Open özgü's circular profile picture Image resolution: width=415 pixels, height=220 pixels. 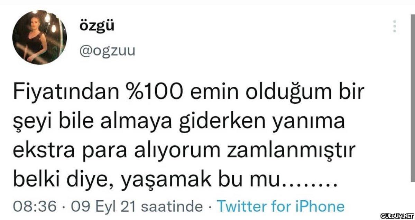[x=39, y=38]
